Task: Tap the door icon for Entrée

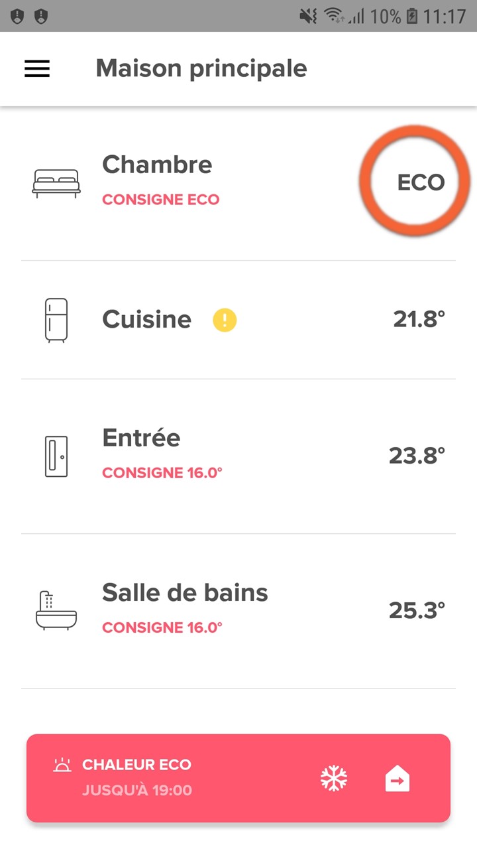Action: coord(56,456)
